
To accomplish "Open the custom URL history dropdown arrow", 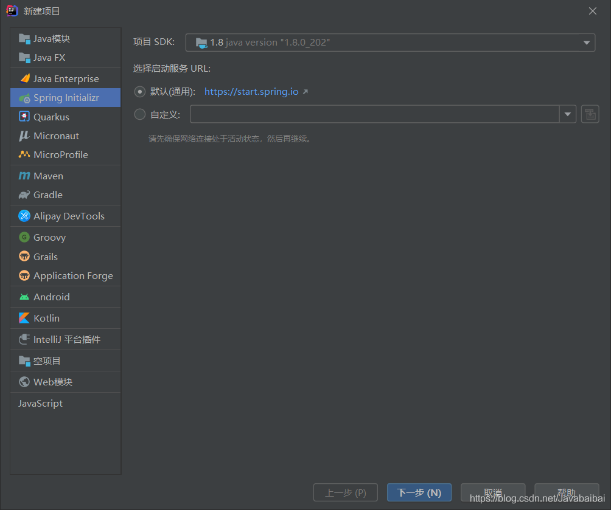I will [x=568, y=114].
